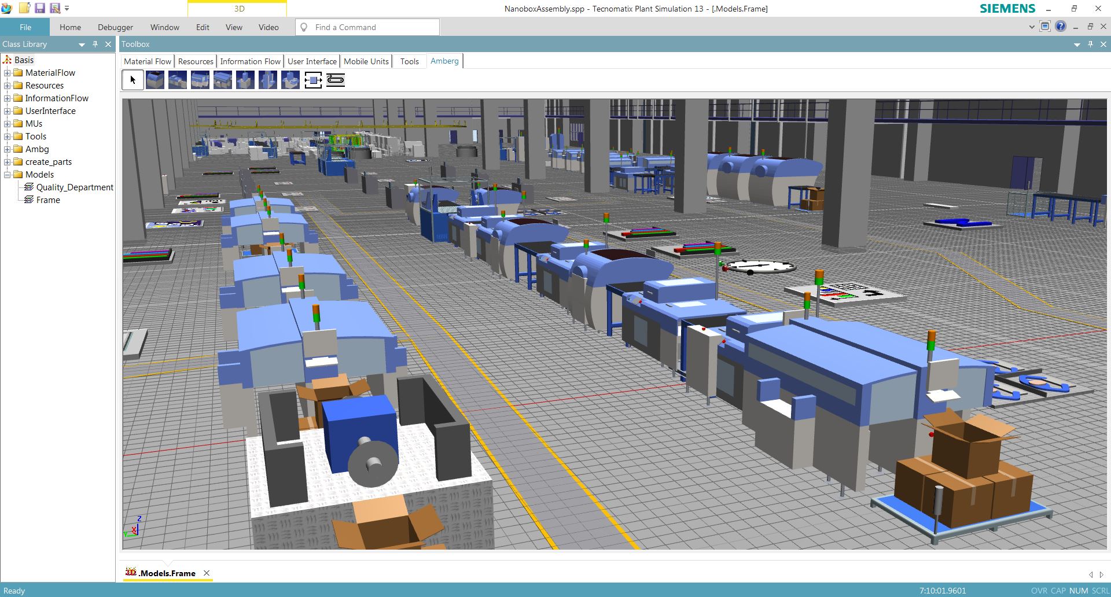
Task: Expand the MaterialFlow node in Class Library
Action: coord(6,72)
